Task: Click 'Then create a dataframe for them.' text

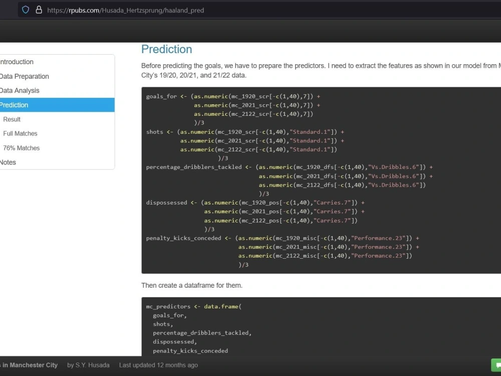Action: pyautogui.click(x=192, y=286)
